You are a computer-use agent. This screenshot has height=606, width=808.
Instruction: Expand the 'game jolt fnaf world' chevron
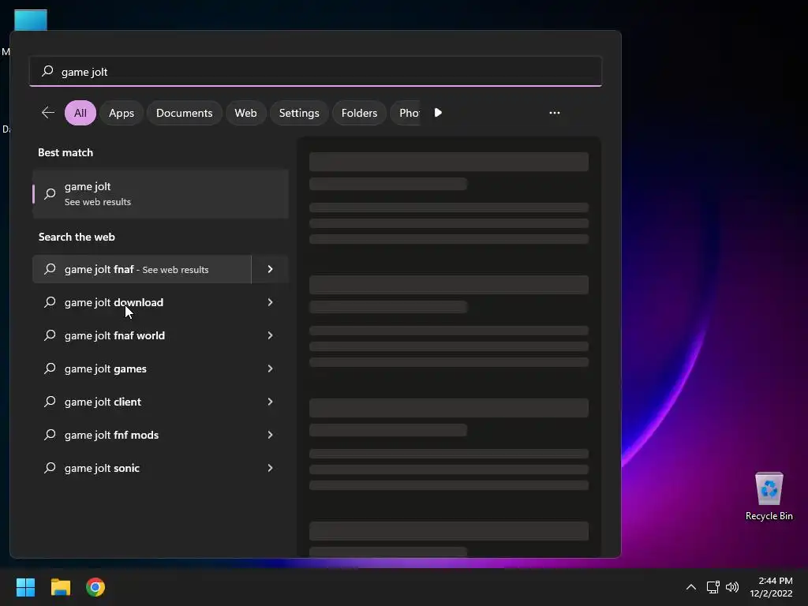click(270, 335)
